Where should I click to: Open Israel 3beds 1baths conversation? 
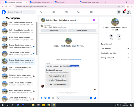coord(18,39)
